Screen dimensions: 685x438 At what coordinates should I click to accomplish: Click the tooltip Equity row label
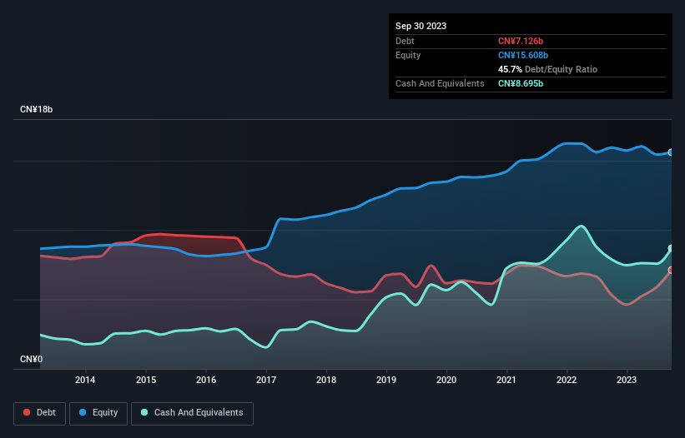[408, 55]
